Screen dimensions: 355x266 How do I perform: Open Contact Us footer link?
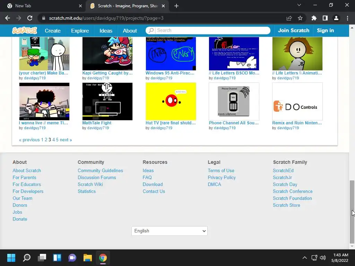154,191
